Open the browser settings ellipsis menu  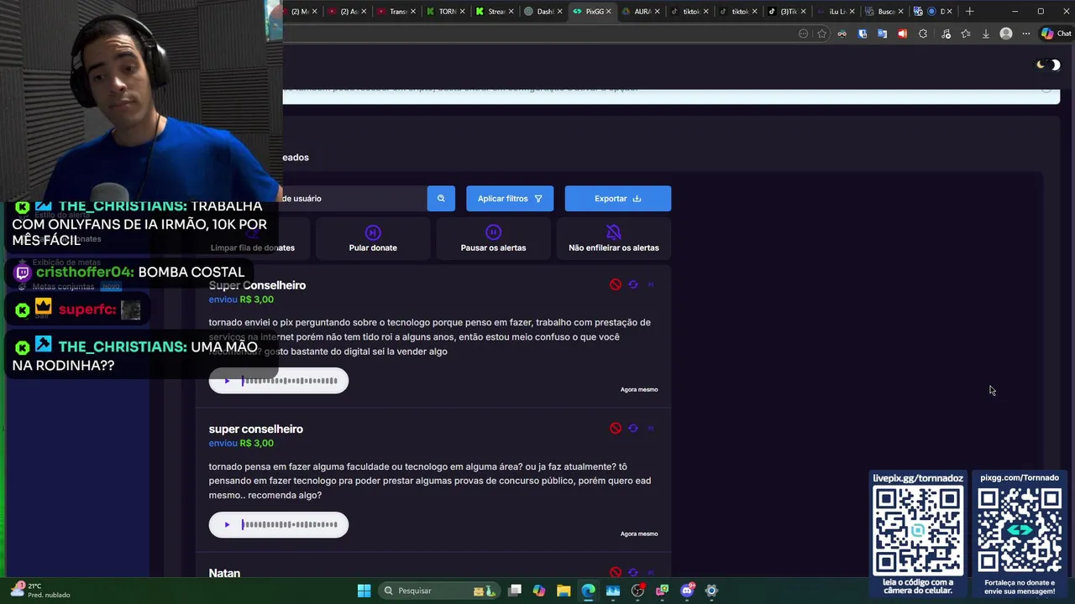(1025, 34)
